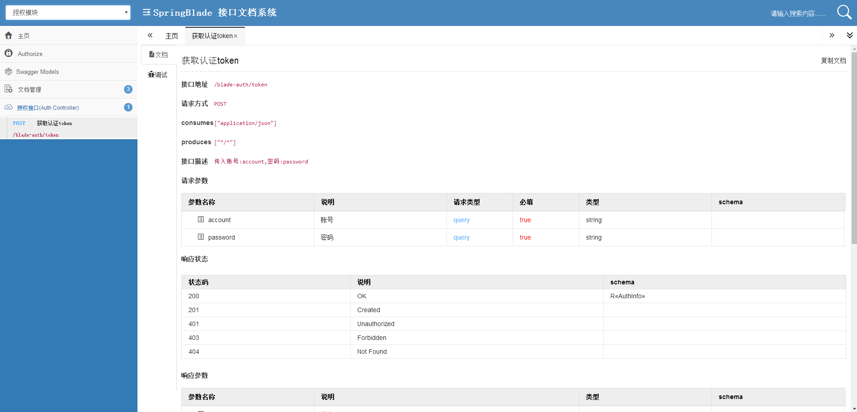The width and height of the screenshot is (857, 412).
Task: Click the parameter icon beside account row
Action: point(201,219)
